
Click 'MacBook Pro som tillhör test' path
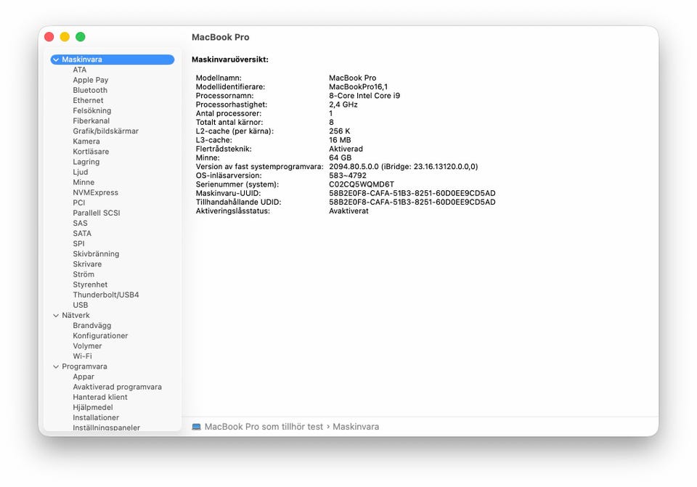[x=264, y=427]
